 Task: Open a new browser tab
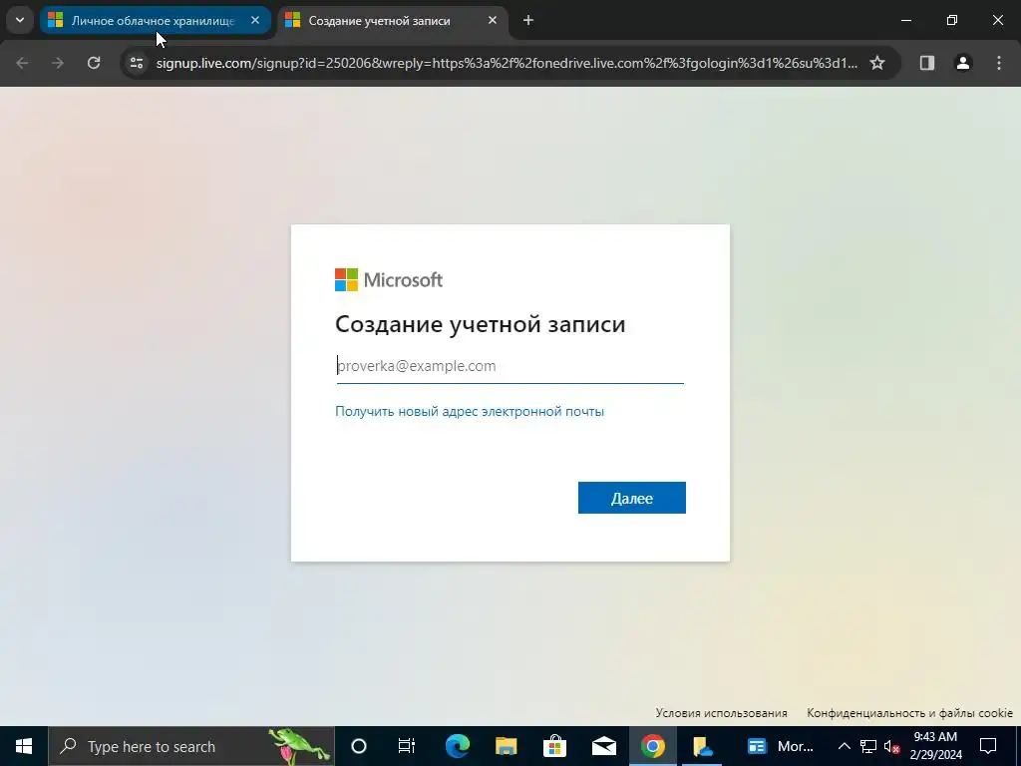528,21
